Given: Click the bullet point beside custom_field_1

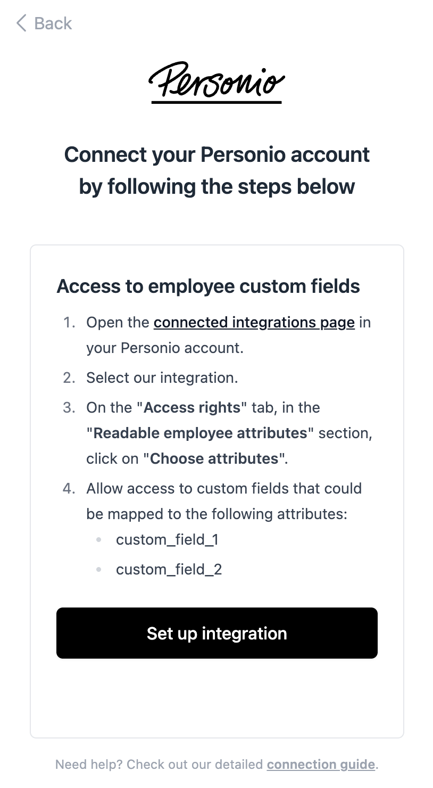Looking at the screenshot, I should click(x=98, y=540).
